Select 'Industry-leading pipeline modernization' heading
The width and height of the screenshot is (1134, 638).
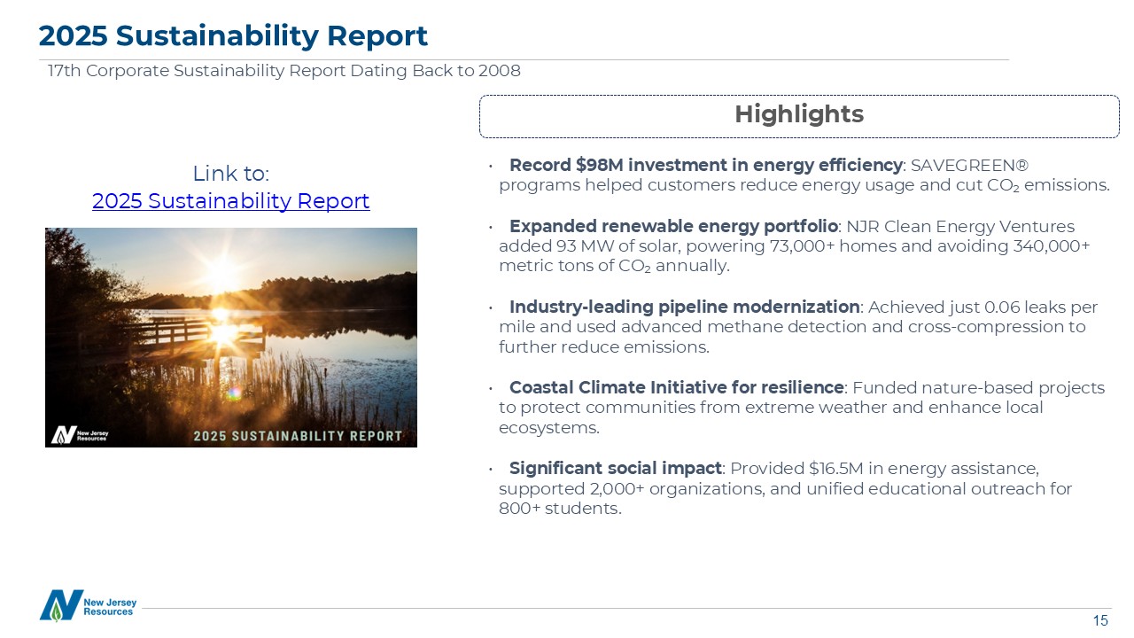pyautogui.click(x=684, y=307)
